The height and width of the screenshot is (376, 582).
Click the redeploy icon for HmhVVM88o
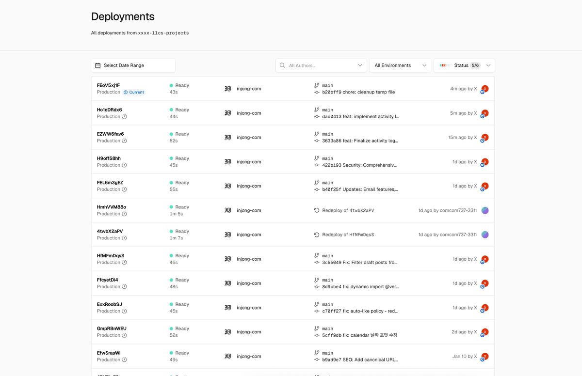point(317,210)
